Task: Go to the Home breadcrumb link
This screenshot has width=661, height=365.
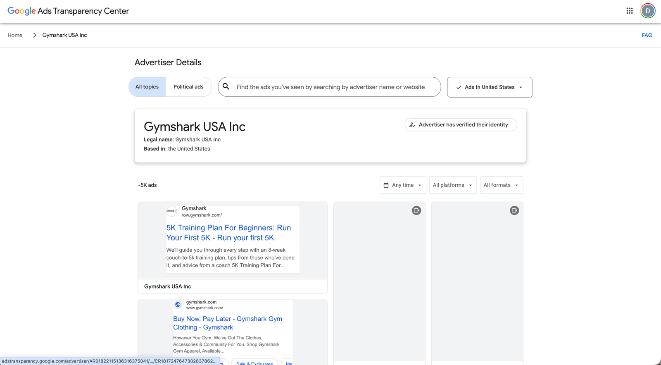Action: 15,35
